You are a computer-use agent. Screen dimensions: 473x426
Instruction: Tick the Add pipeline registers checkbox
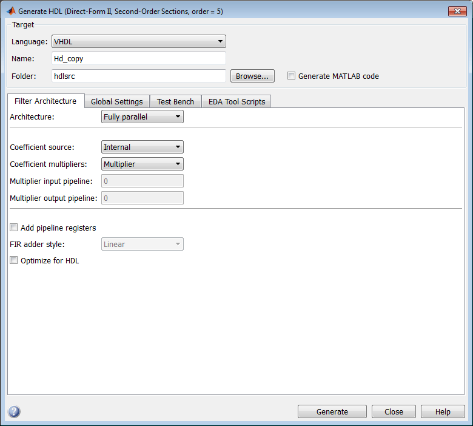point(13,228)
